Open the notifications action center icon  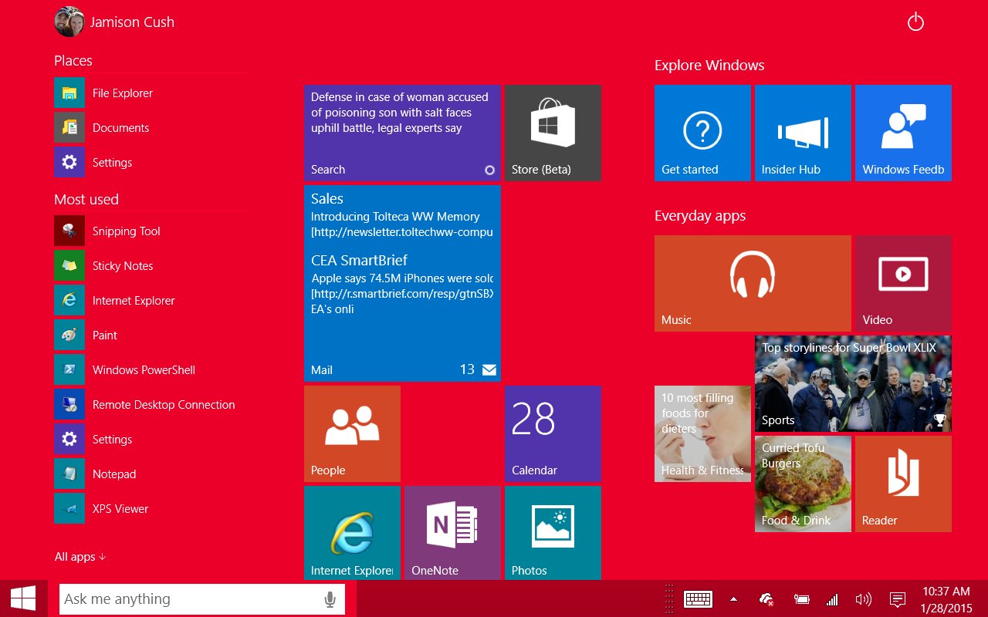(897, 599)
